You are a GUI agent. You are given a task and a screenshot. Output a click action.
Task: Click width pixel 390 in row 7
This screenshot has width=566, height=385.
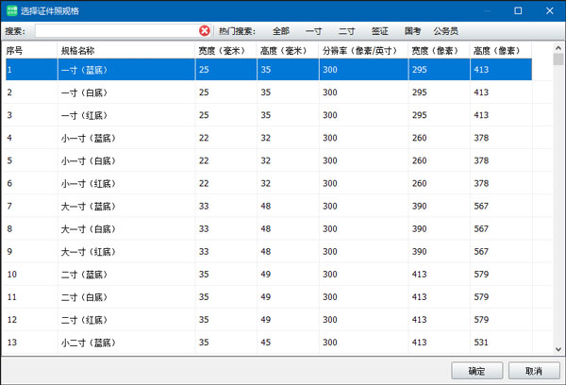tap(420, 207)
